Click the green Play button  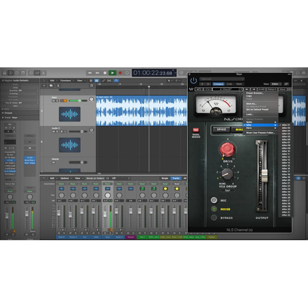(113, 73)
